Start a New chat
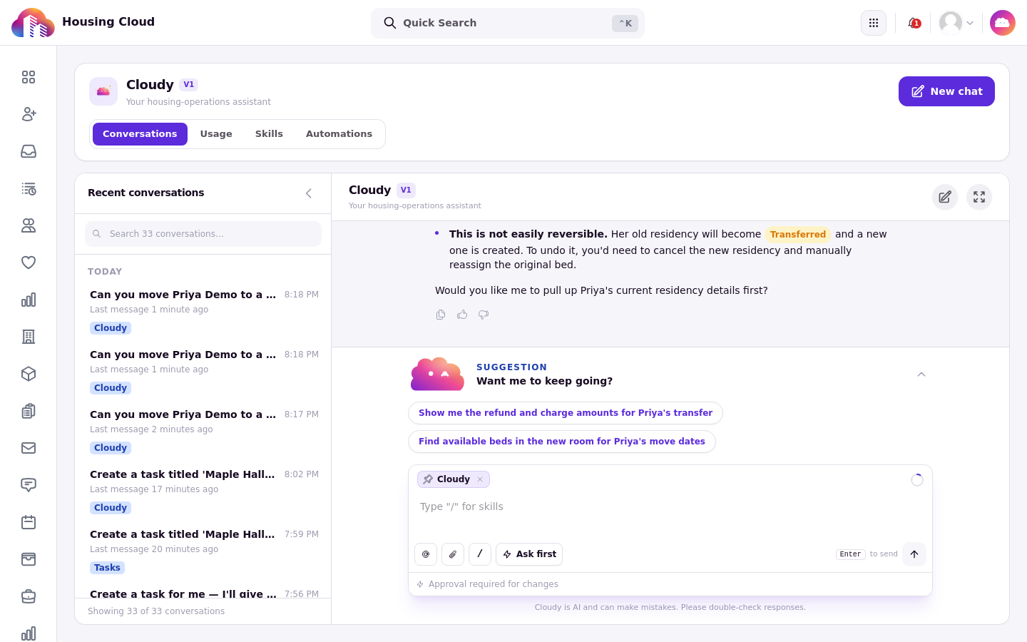1027x642 pixels. (x=946, y=91)
